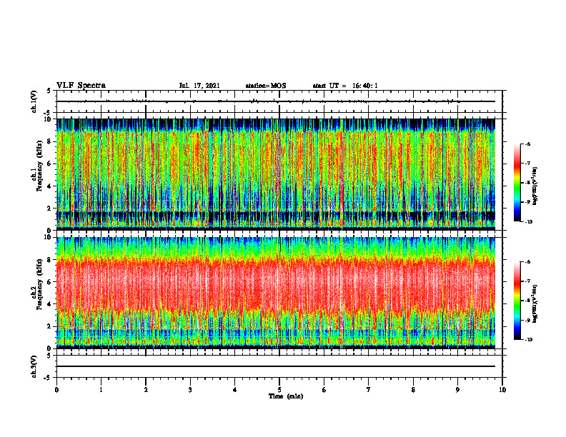Click the "7" tick on time axis
This screenshot has height=437, width=566.
(369, 390)
